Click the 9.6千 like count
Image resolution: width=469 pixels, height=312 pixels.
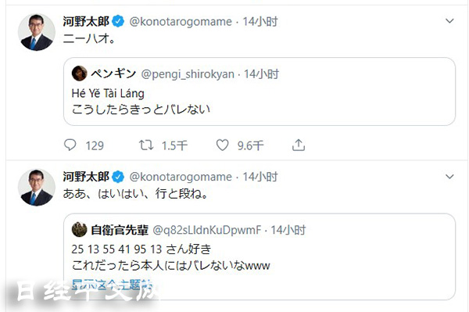(251, 145)
